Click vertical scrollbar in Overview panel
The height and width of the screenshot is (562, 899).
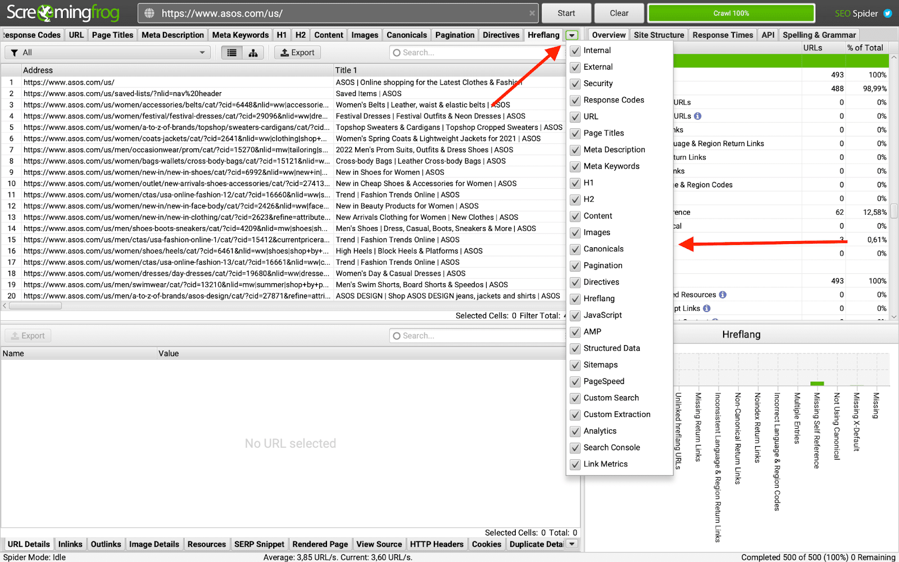[x=894, y=211]
